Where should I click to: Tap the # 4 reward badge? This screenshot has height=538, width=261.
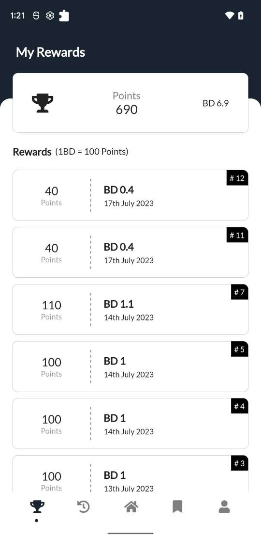click(239, 406)
